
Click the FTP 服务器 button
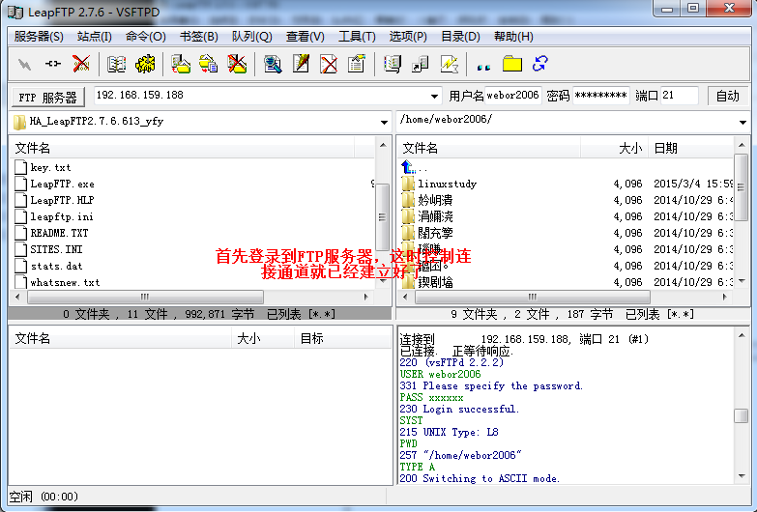point(47,97)
